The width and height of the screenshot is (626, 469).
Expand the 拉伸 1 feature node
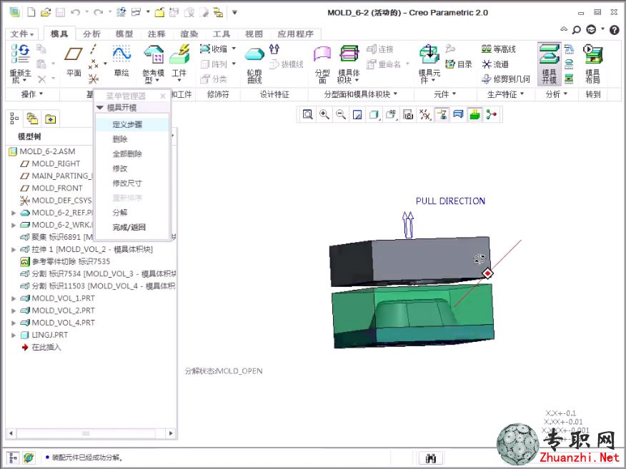tap(14, 250)
